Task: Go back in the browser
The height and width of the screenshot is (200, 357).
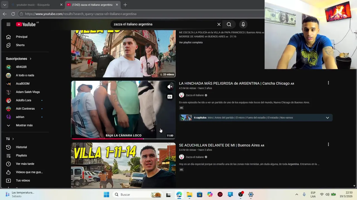Action: pos(5,14)
